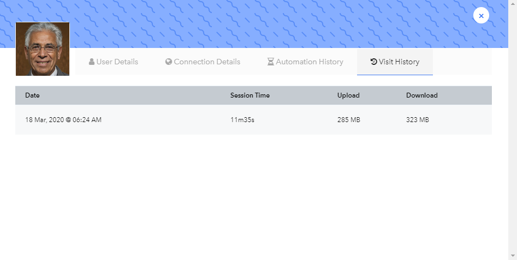
Task: Click the globe icon beside Connection Details
Action: click(169, 62)
